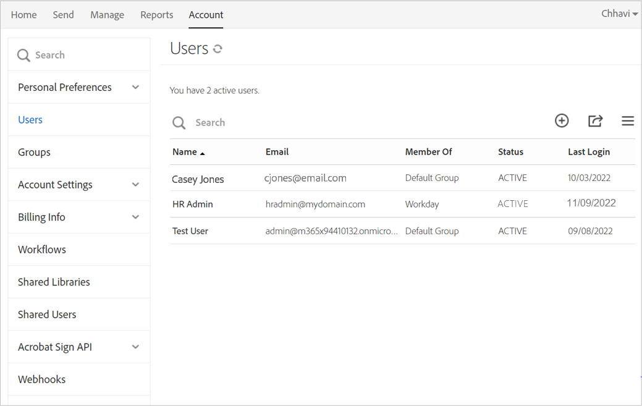This screenshot has width=642, height=406.
Task: Create a new user with the plus icon
Action: pyautogui.click(x=562, y=121)
